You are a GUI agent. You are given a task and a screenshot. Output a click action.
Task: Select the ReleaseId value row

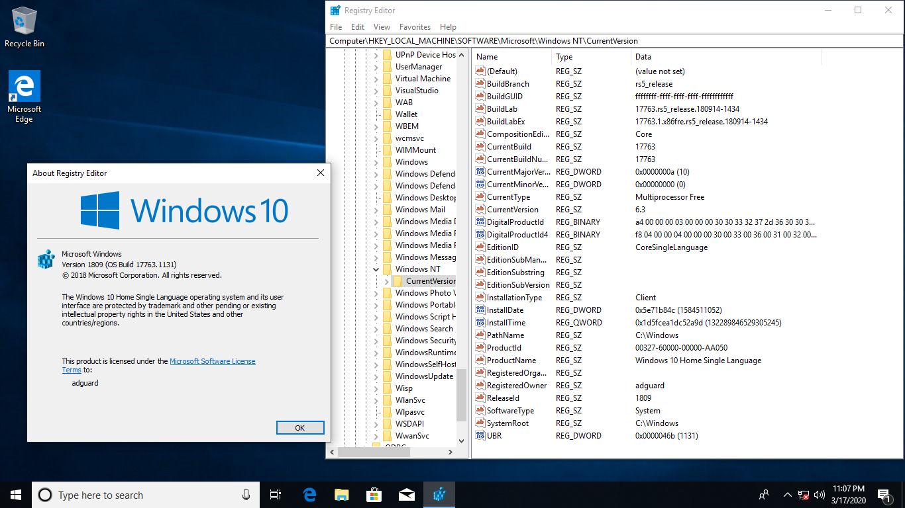click(687, 398)
